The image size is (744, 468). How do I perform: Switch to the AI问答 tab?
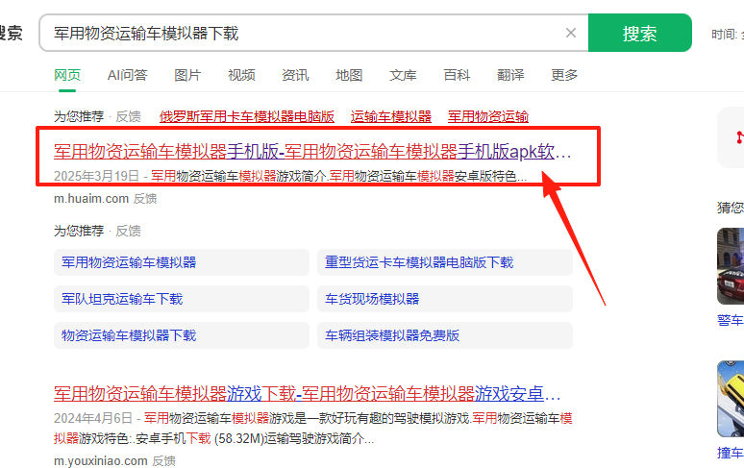tap(127, 75)
